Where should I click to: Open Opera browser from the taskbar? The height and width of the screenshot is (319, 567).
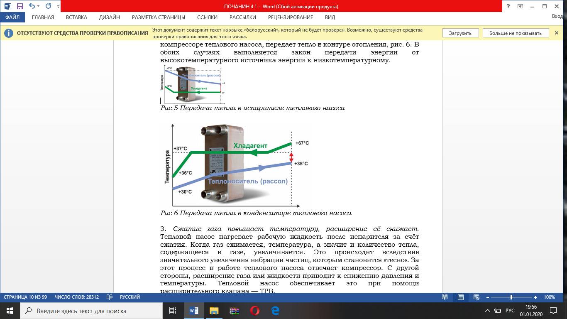[255, 311]
